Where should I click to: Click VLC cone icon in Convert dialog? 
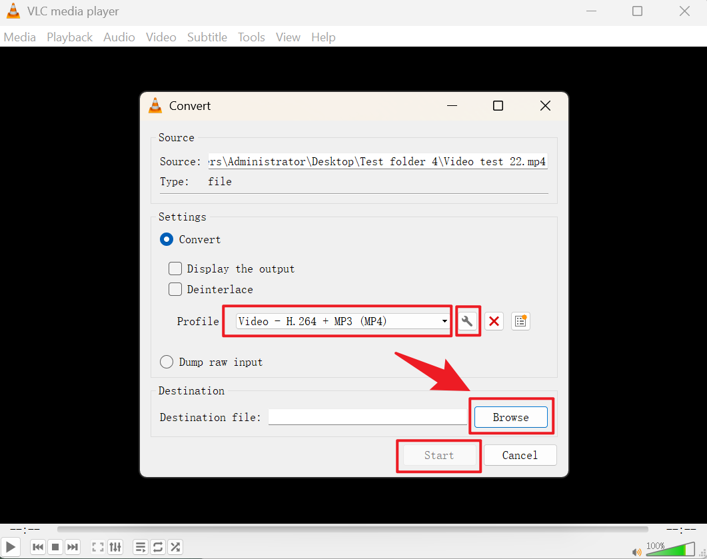point(155,105)
